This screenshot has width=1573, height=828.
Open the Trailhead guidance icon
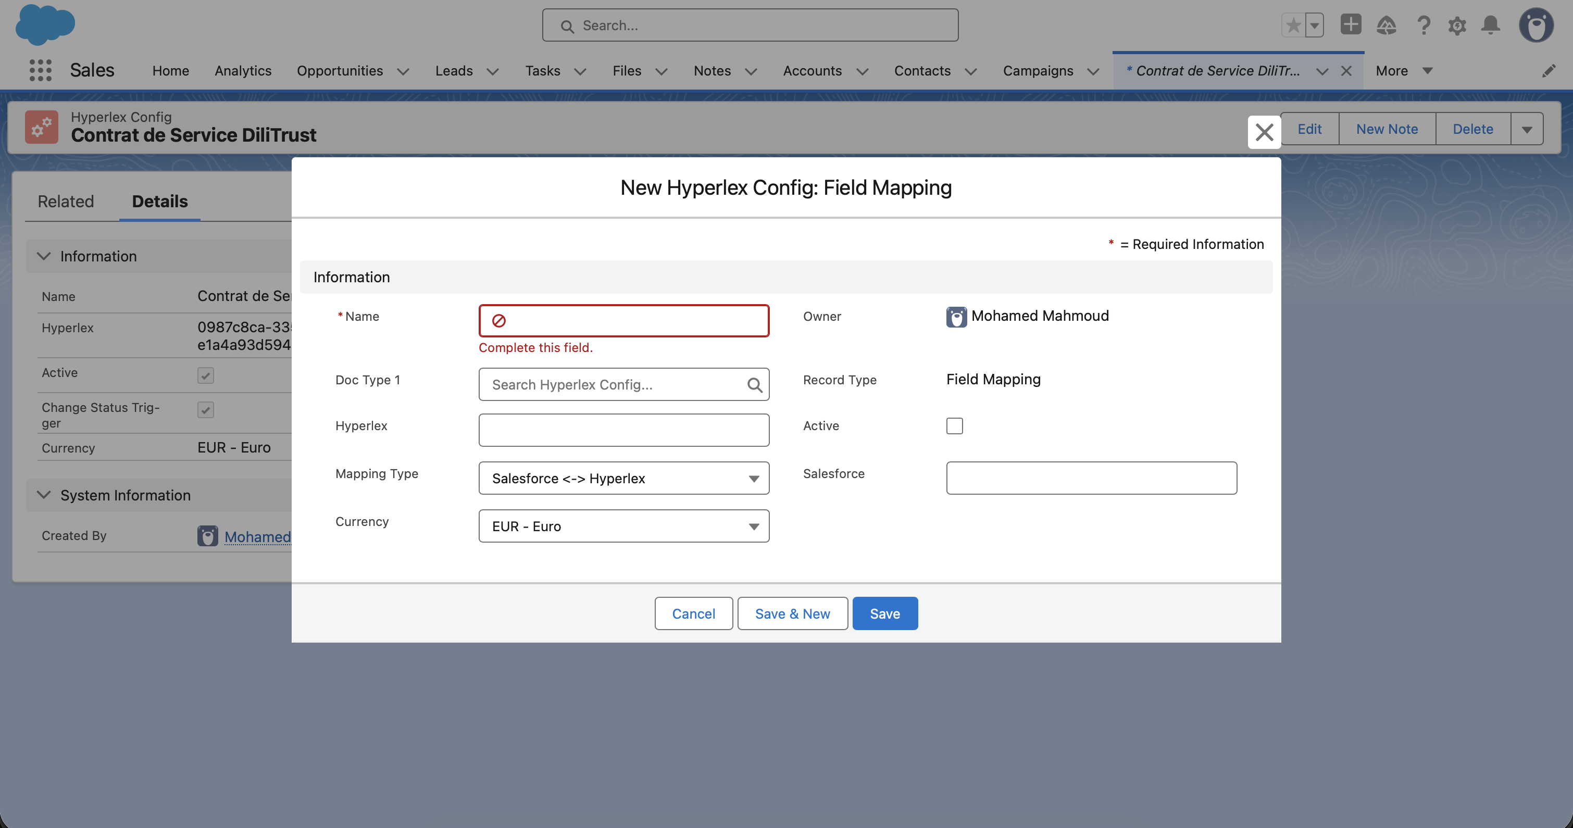pos(1386,25)
